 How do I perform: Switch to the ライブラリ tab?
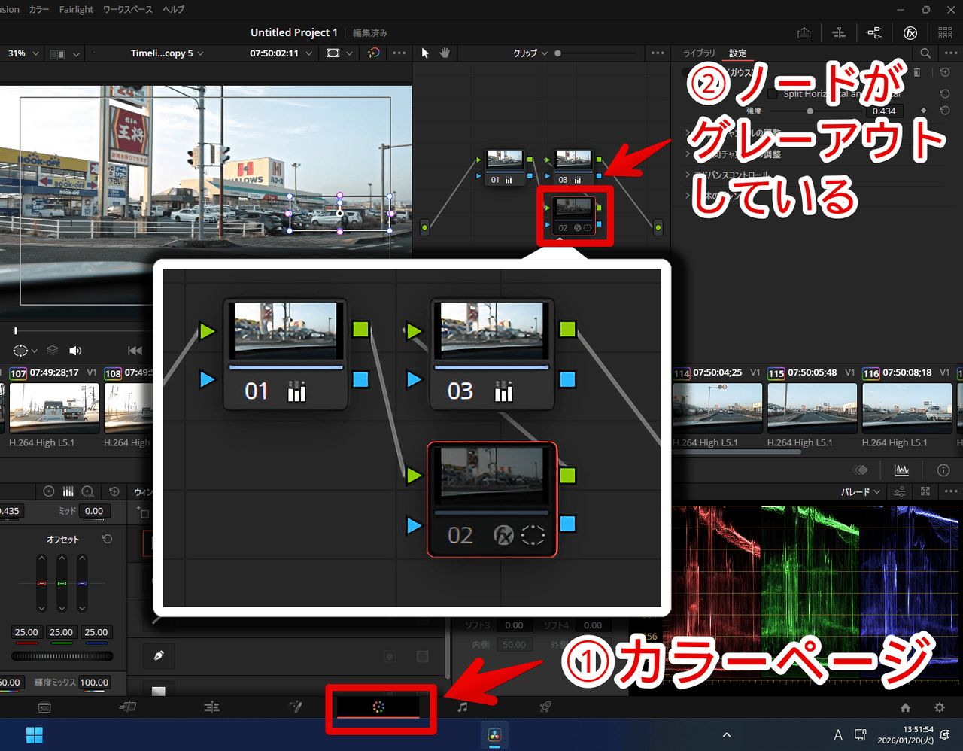699,53
